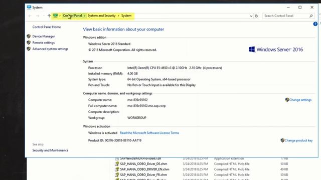Select full computer name mo-839c95102.mo.sap.corp

click(x=146, y=105)
